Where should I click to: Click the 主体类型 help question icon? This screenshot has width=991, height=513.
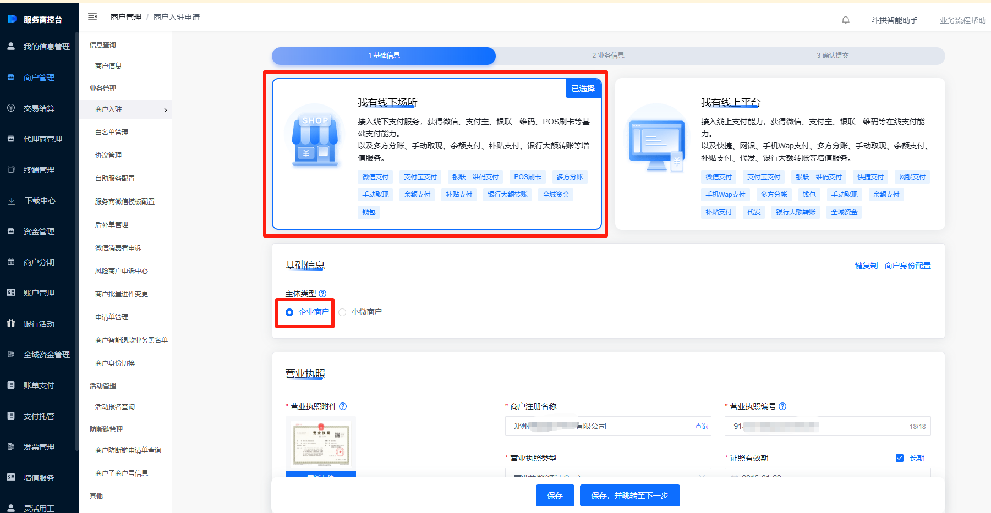pos(322,294)
